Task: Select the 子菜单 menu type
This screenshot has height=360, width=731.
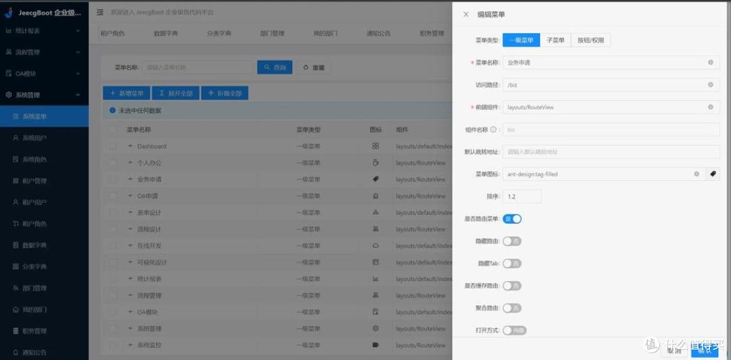Action: tap(555, 40)
